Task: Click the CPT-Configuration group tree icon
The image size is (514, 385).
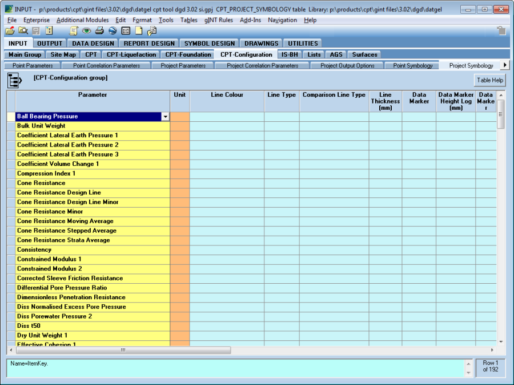Action: click(14, 81)
